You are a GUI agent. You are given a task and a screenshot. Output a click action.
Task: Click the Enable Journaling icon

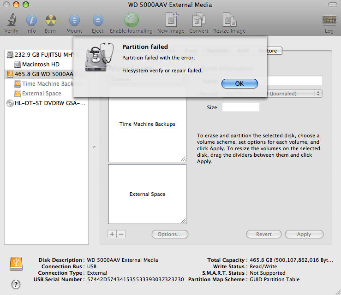coord(131,20)
